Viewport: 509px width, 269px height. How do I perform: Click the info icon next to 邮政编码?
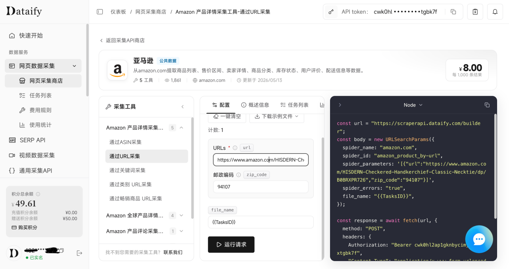pyautogui.click(x=238, y=175)
